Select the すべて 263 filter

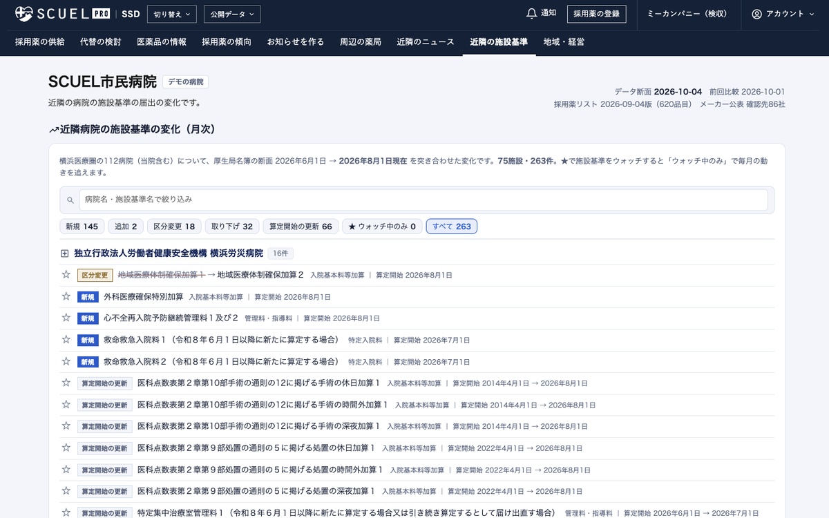point(452,227)
